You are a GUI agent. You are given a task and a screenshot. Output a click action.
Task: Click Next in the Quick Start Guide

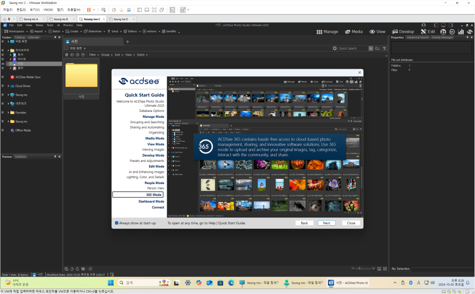[x=326, y=222]
